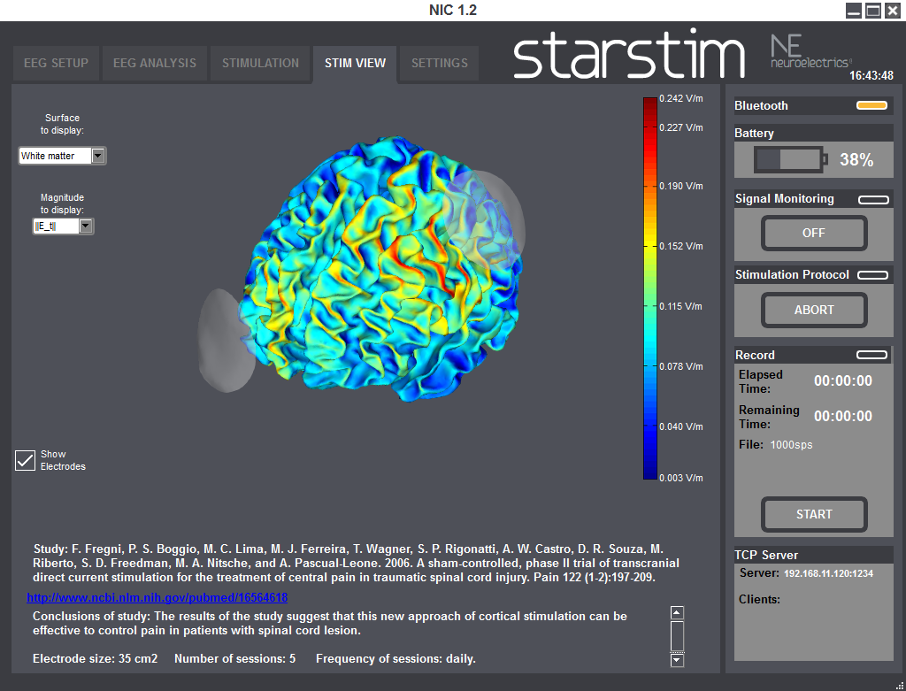Click the Signal Monitoring status indicator
This screenshot has height=691, width=906.
873,200
